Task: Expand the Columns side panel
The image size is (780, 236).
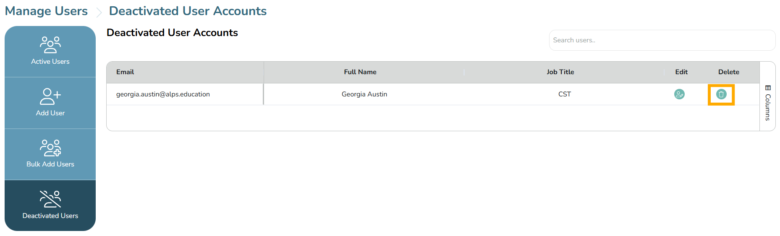Action: pos(768,107)
